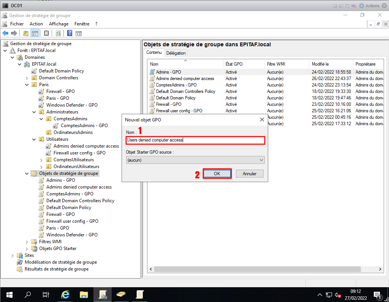Collapse the Paris organizational unit

tap(27, 85)
